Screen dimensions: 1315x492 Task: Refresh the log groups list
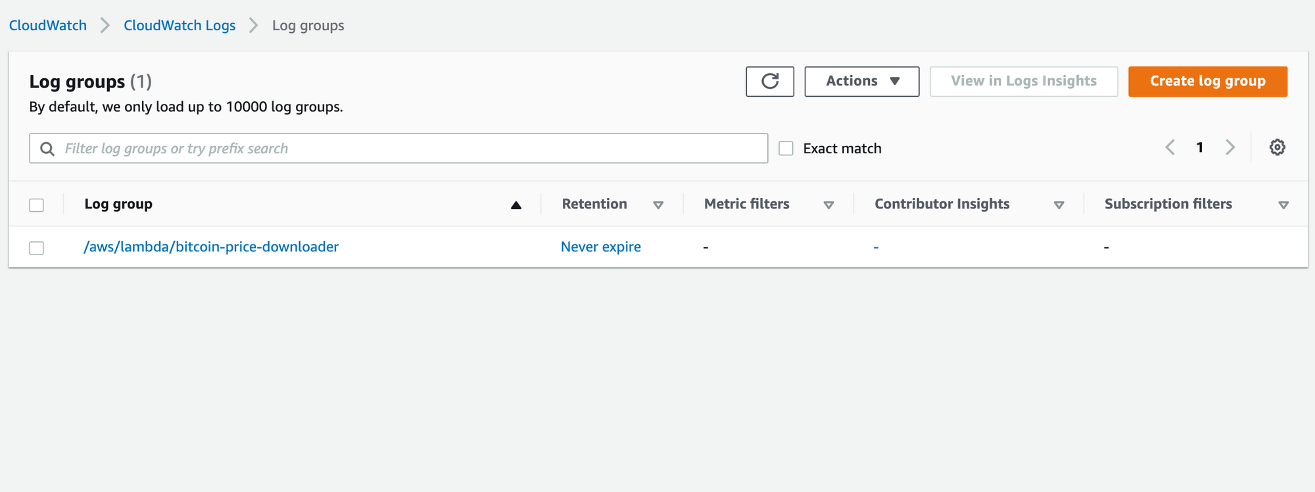pyautogui.click(x=770, y=82)
